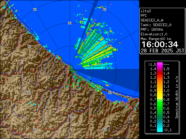
Task: Click the green 0.5–0.6 legend color band
Action: 160,108
